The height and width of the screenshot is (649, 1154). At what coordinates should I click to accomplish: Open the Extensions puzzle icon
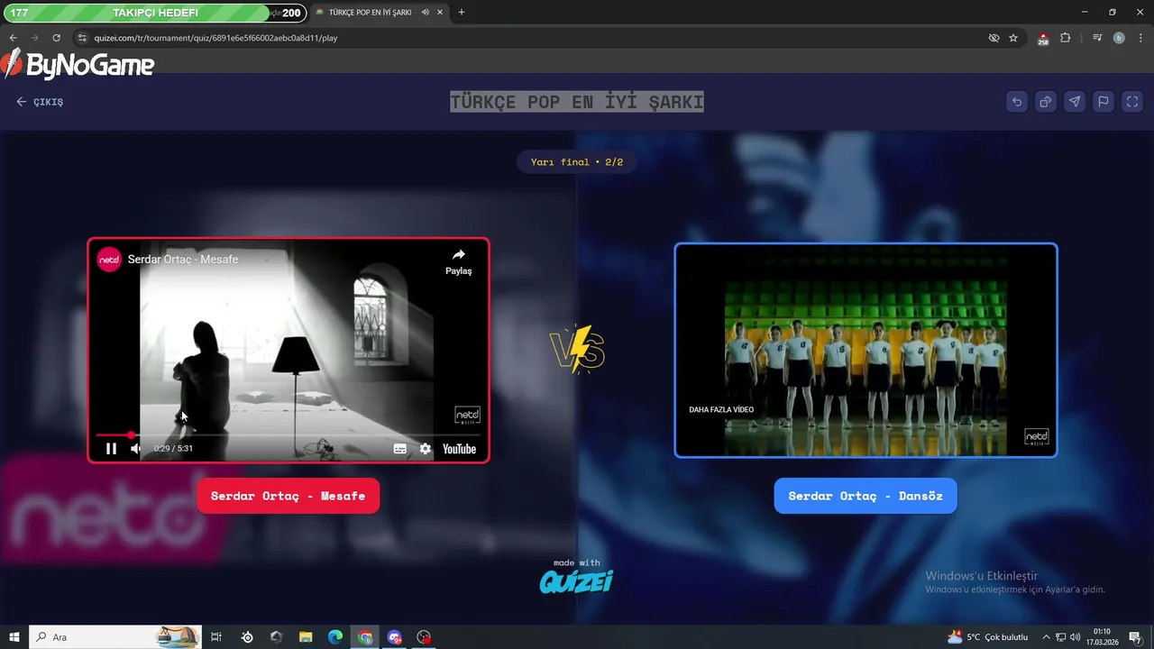click(x=1066, y=38)
